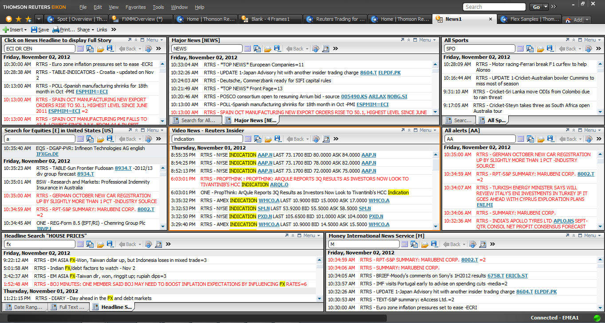Click the ENI.MI link in All alerts
Viewport: 605px width, 323px height.
[485, 205]
